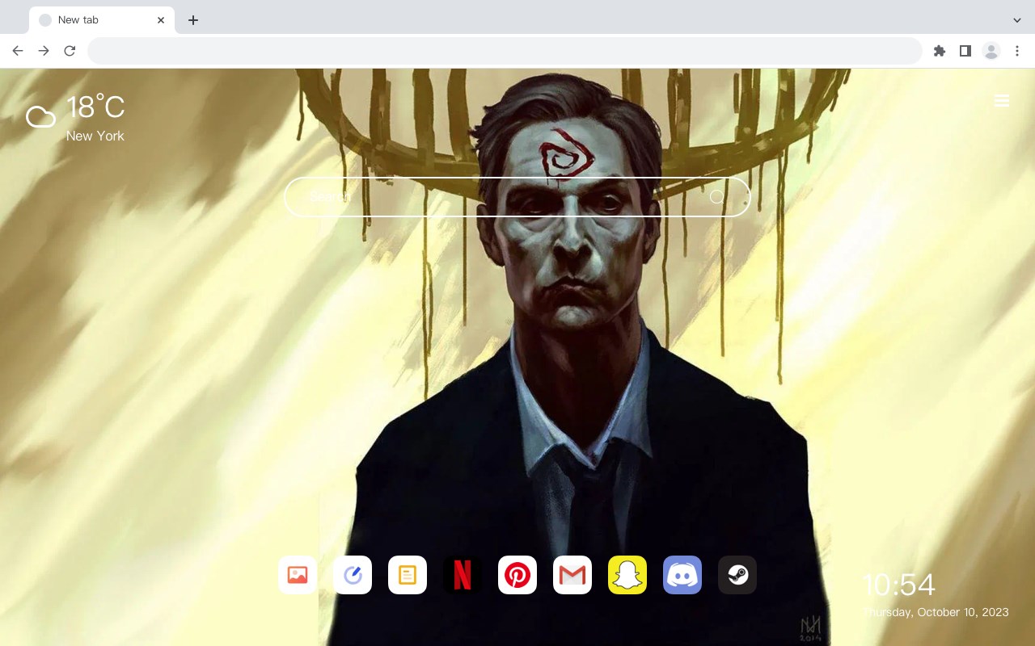Click into the page Search field

click(517, 197)
